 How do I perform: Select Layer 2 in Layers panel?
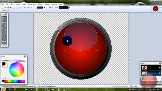click(x=151, y=68)
